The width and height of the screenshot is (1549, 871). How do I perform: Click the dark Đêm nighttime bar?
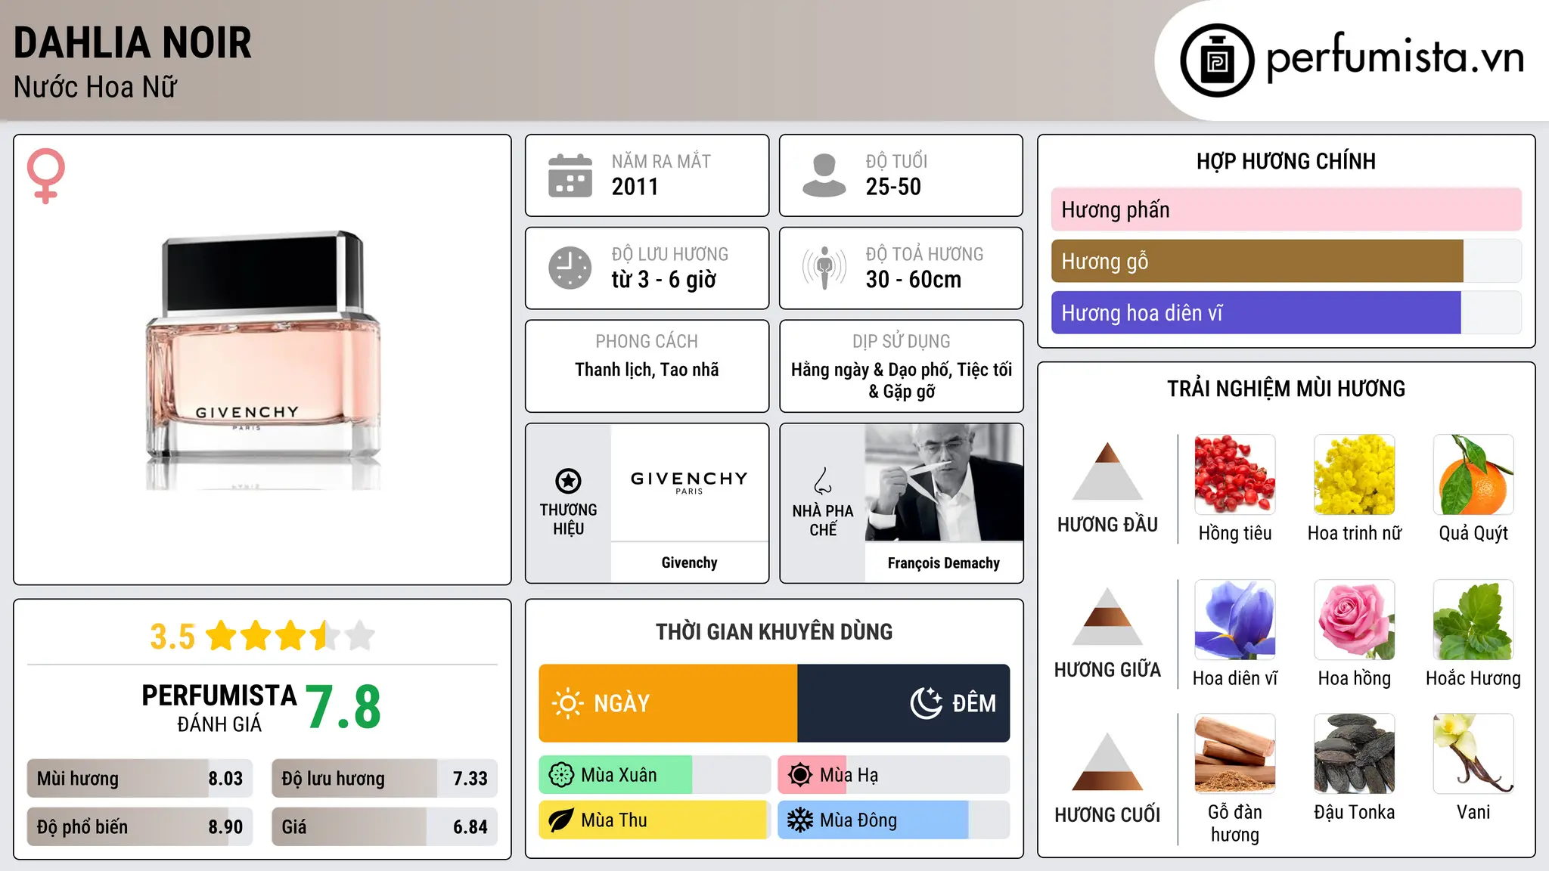[904, 703]
